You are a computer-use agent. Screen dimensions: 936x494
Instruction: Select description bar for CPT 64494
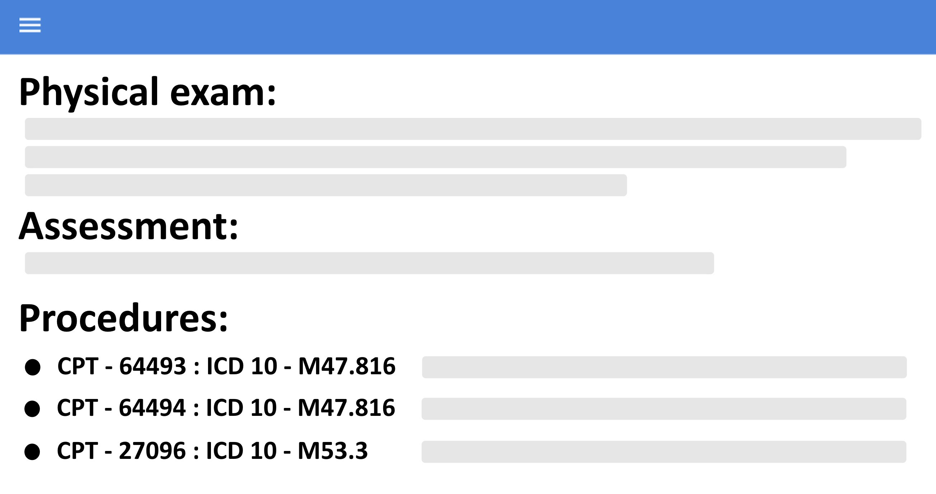pos(664,409)
